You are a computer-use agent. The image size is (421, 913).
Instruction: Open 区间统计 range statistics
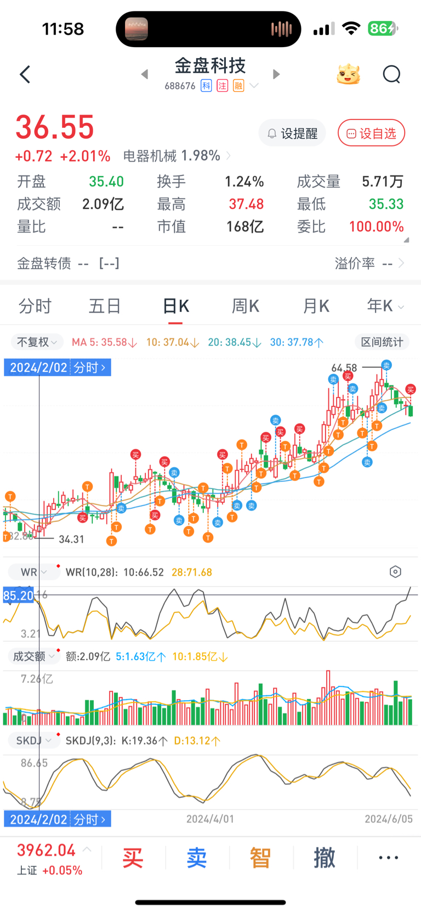coord(382,342)
